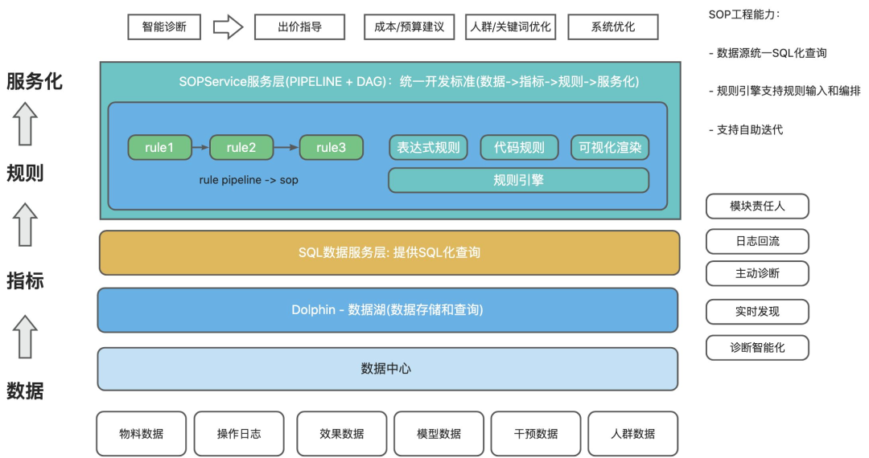Click the up arrow between 指标 and 规则
869x458 pixels.
coord(26,224)
